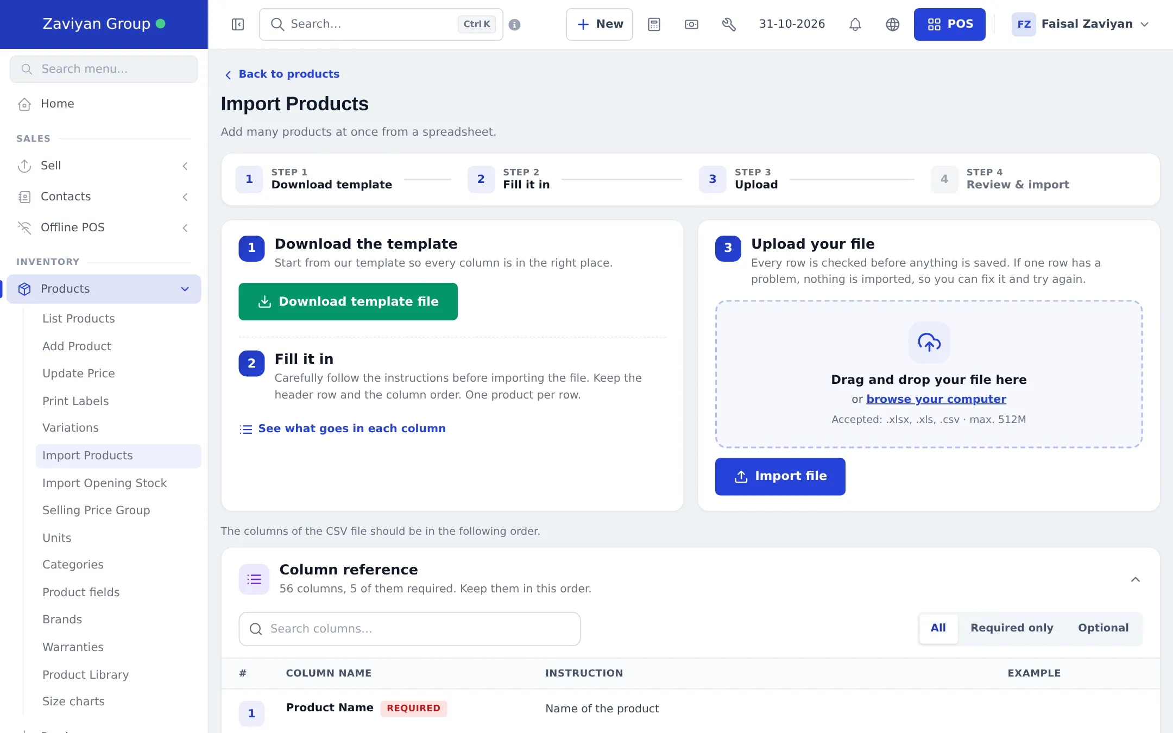1173x733 pixels.
Task: Click Back to products link
Action: pyautogui.click(x=282, y=74)
